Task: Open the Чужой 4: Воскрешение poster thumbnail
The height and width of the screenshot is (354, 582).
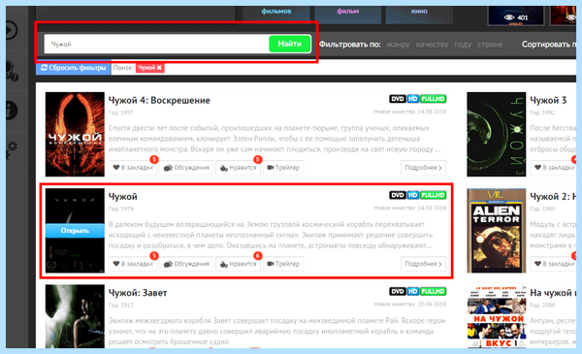Action: [x=75, y=135]
